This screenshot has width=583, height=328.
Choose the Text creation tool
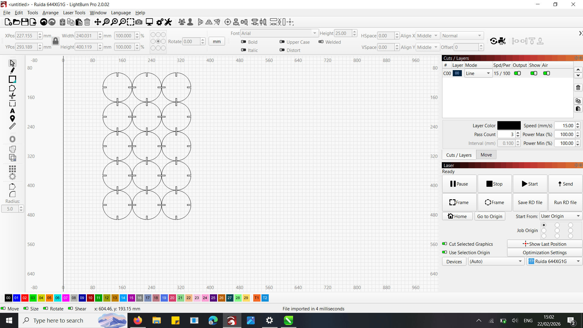12,111
